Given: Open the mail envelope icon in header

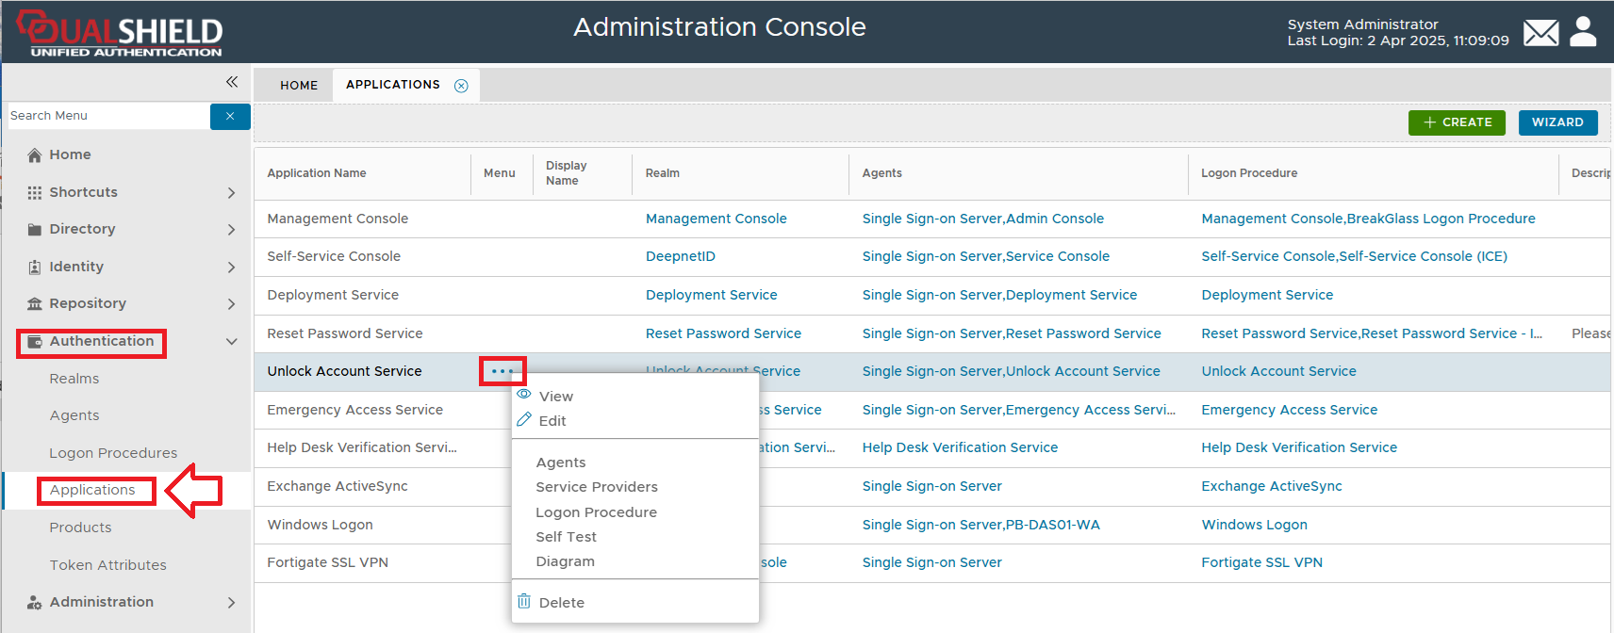Looking at the screenshot, I should click(x=1540, y=33).
